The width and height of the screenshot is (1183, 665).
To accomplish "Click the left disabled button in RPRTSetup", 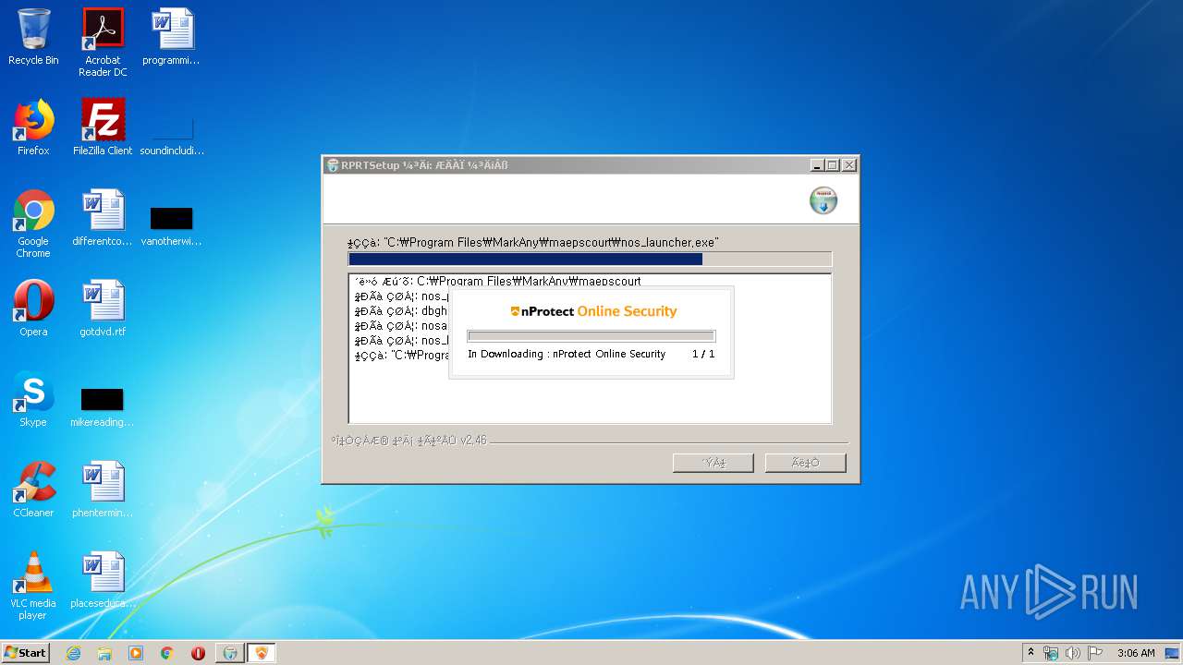I will 713,463.
